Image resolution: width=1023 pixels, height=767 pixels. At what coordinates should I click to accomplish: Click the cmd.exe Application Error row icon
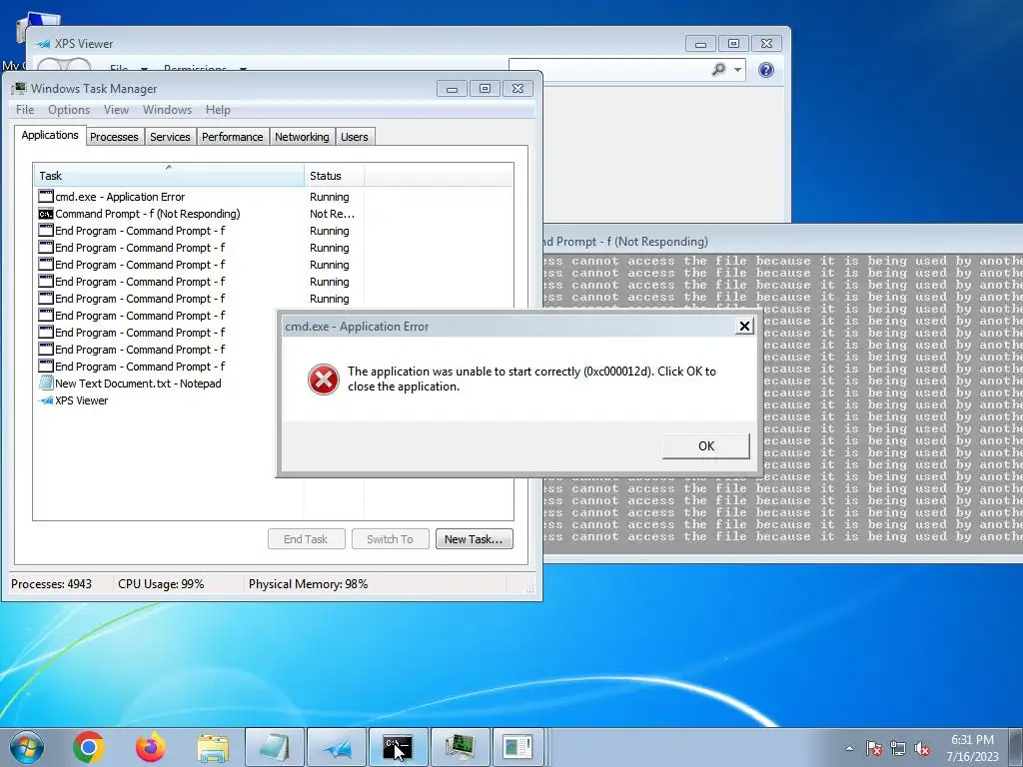coord(46,197)
